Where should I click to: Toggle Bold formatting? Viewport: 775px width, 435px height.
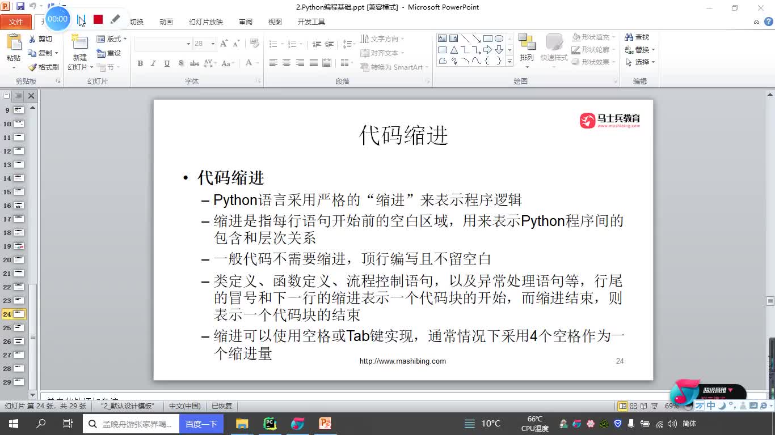click(x=140, y=63)
